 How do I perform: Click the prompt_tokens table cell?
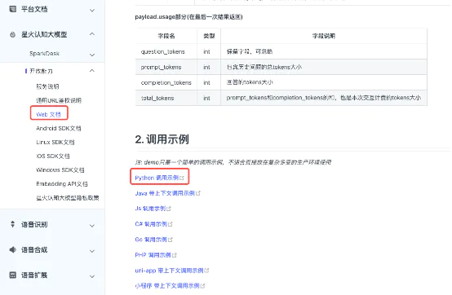click(166, 67)
